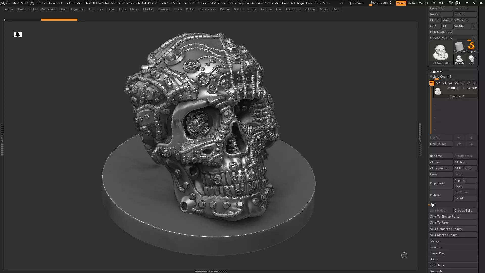485x273 pixels.
Task: Expand the Subtool palette header
Action: (x=437, y=72)
